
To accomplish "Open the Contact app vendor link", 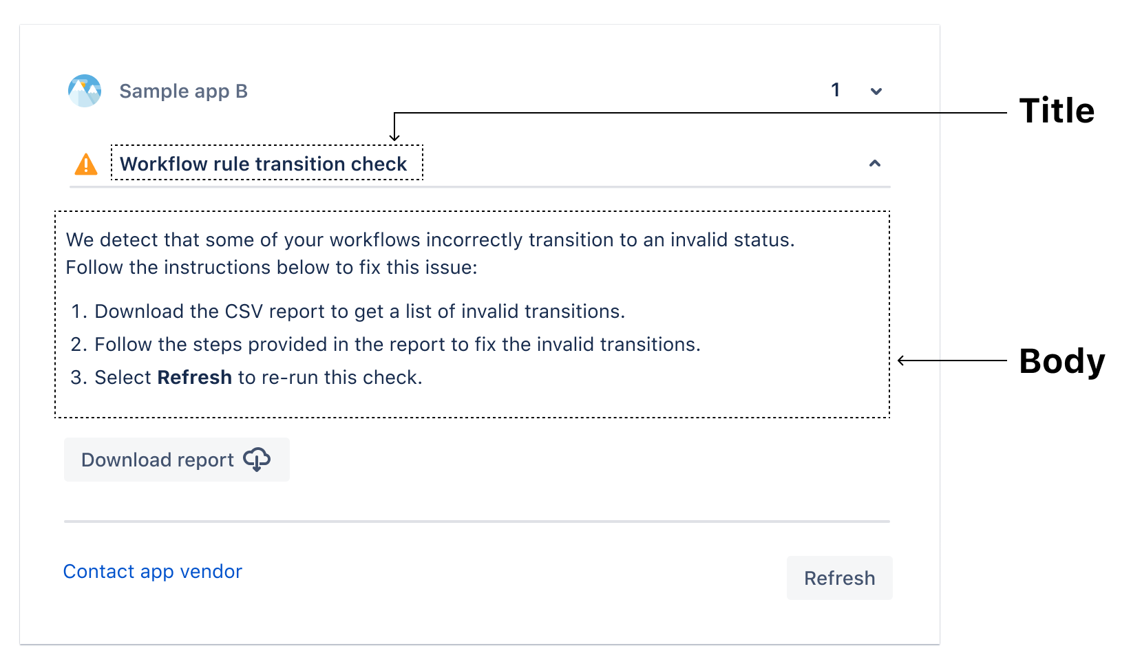I will point(152,572).
